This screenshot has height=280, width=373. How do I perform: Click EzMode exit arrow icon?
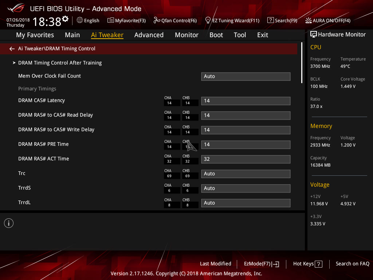click(x=276, y=264)
